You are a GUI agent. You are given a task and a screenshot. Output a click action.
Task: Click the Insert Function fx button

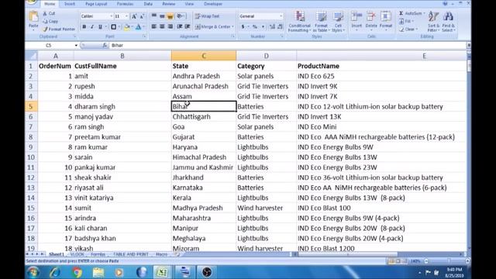click(105, 45)
